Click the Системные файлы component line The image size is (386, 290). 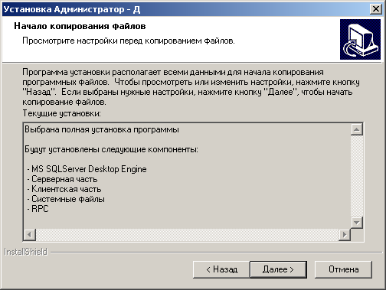(x=66, y=199)
